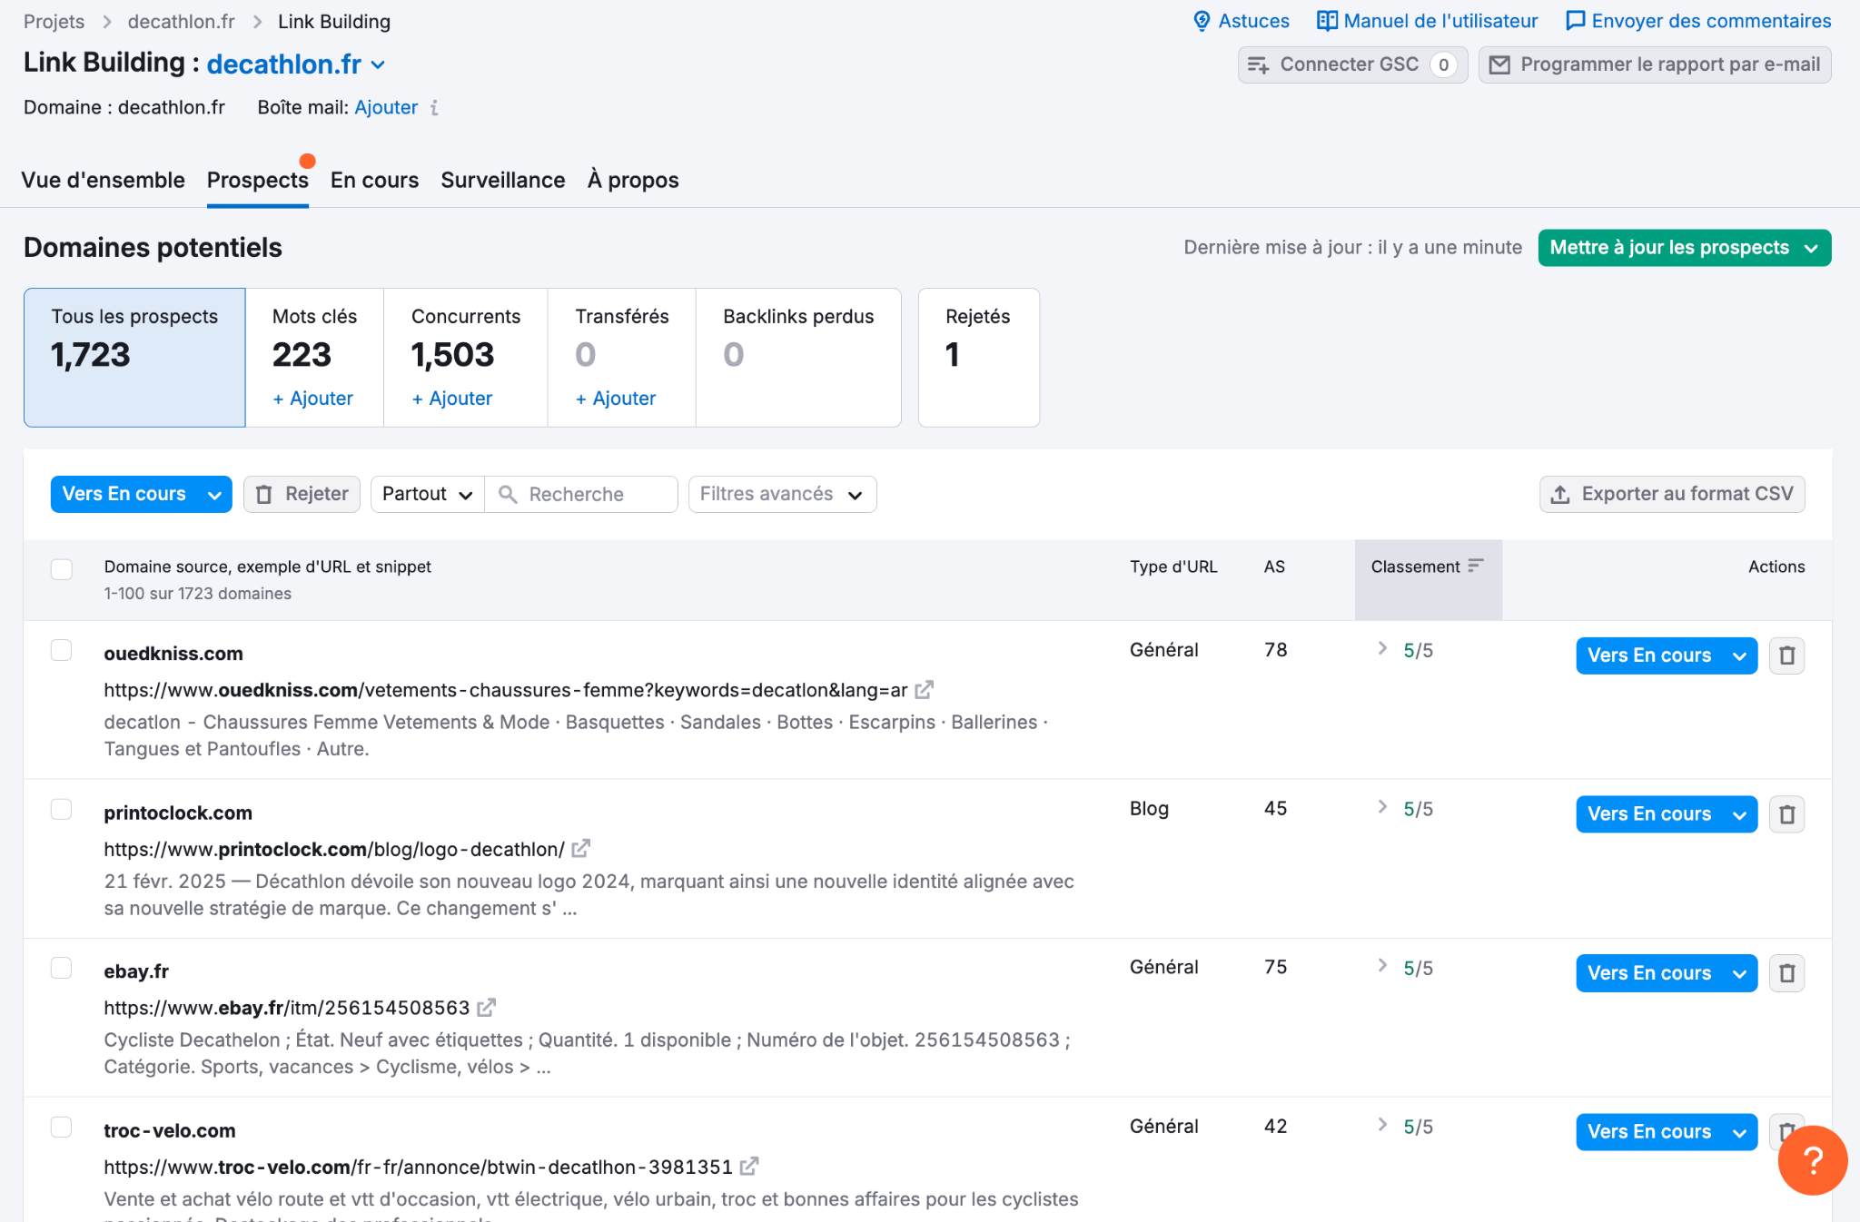Expand the toolbar Vers En cours dropdown arrow
1860x1222 pixels.
(215, 495)
